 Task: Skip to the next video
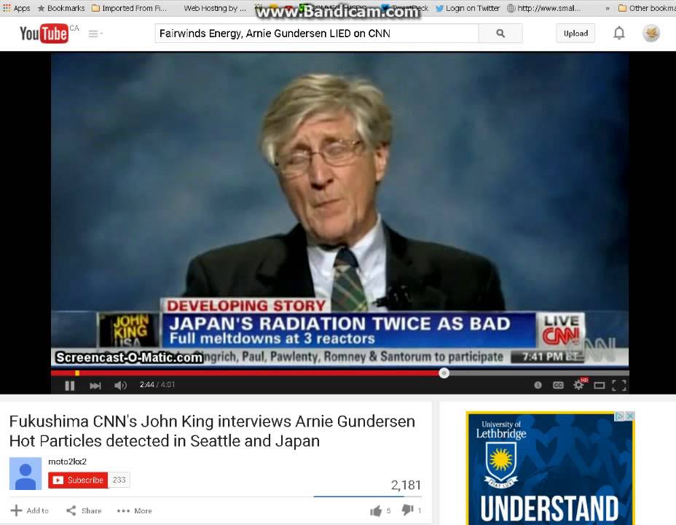click(x=95, y=385)
